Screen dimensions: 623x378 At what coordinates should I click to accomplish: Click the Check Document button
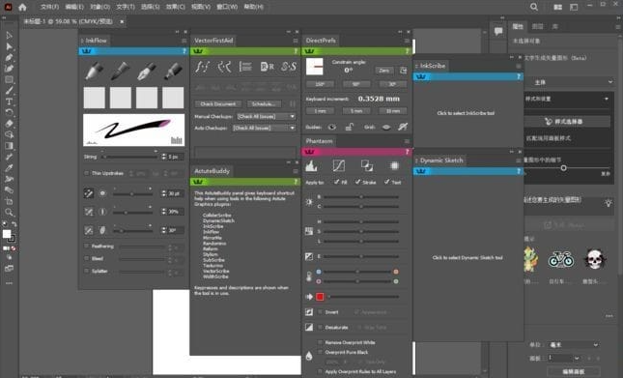click(x=218, y=104)
